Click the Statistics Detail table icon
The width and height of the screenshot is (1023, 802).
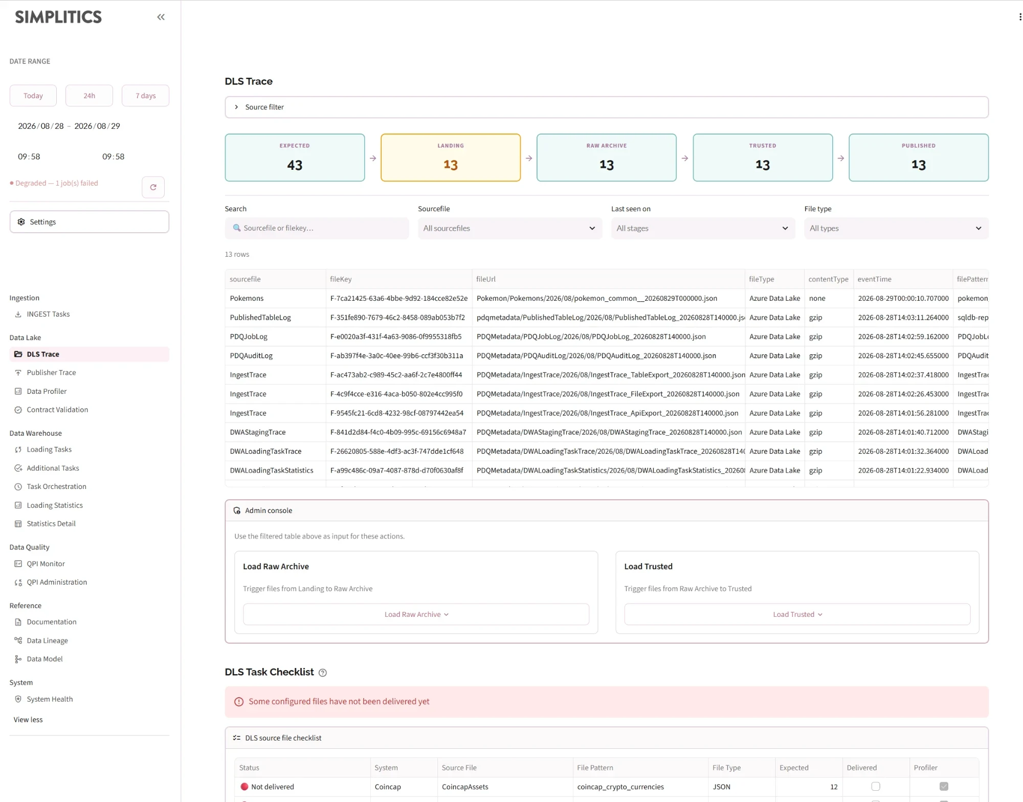18,524
